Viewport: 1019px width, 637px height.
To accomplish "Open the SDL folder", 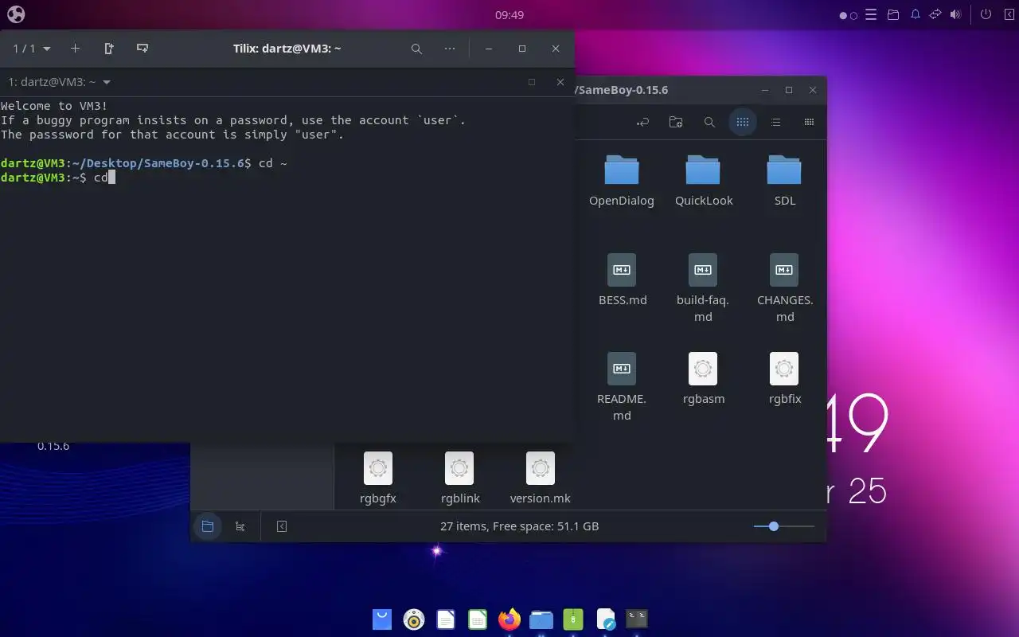I will 785,181.
